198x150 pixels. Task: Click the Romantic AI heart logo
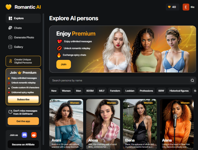[x=8, y=7]
